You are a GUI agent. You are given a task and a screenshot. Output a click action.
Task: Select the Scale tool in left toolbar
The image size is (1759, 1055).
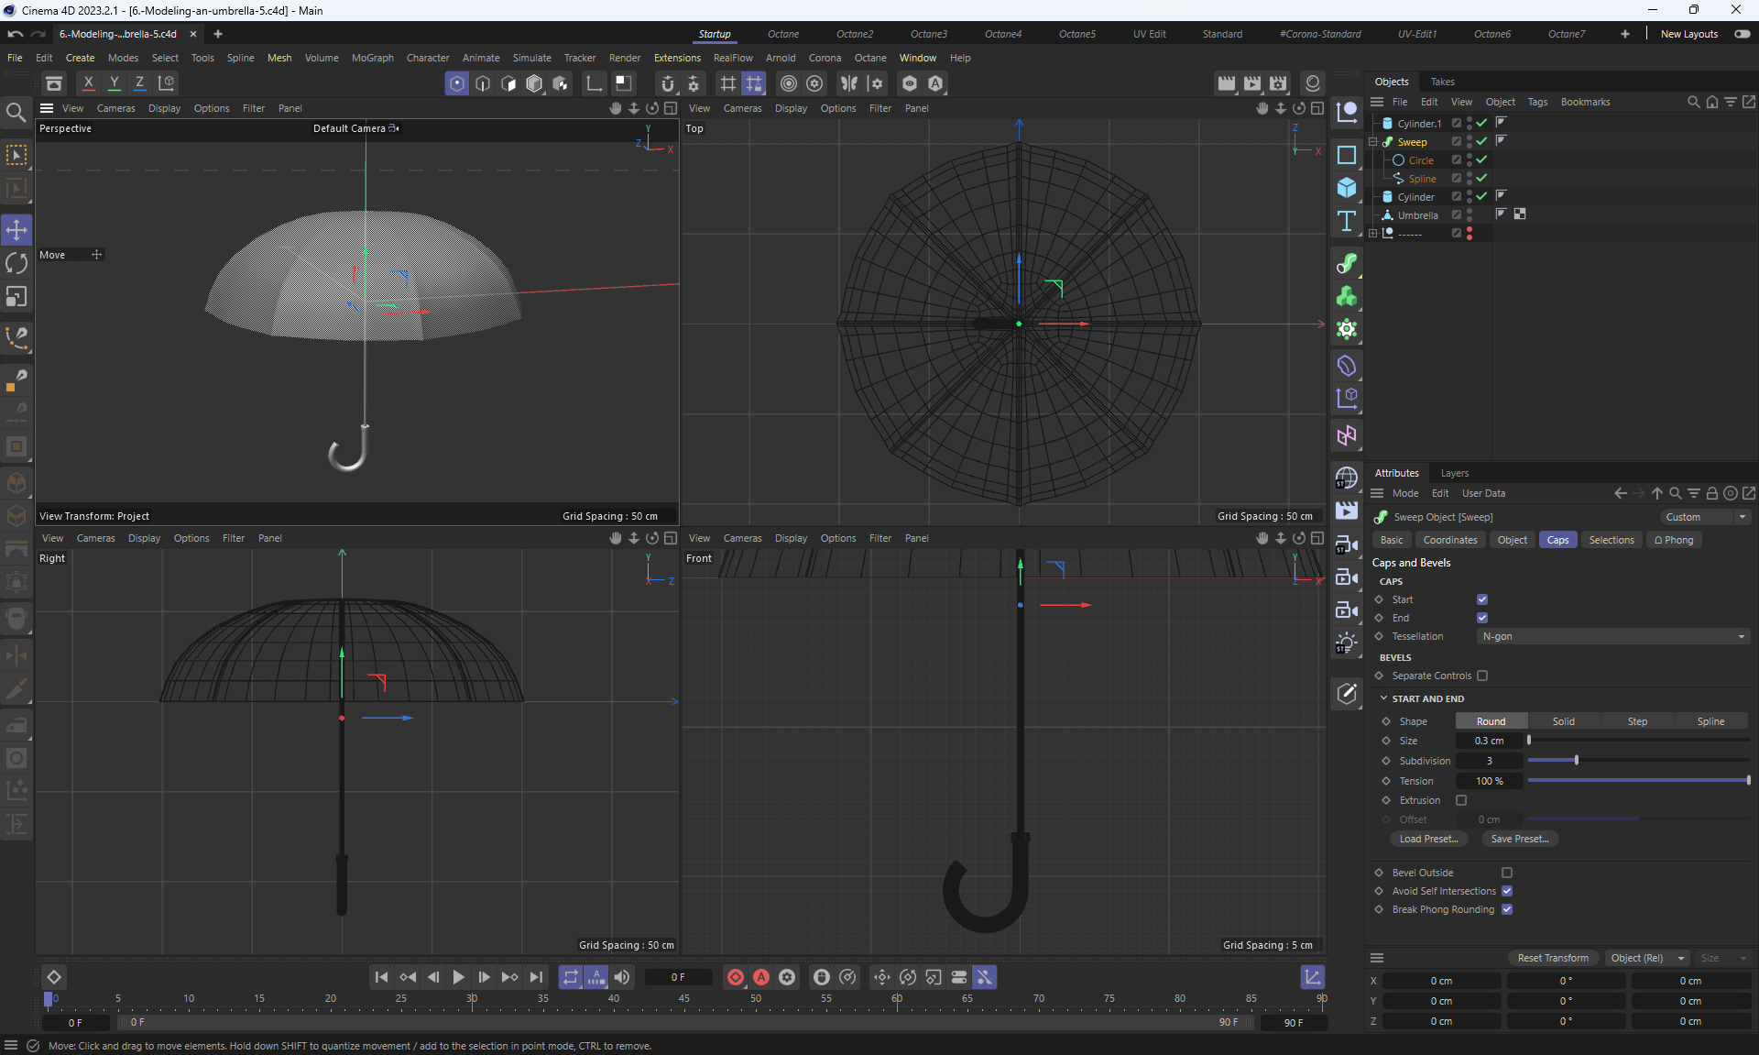[16, 297]
